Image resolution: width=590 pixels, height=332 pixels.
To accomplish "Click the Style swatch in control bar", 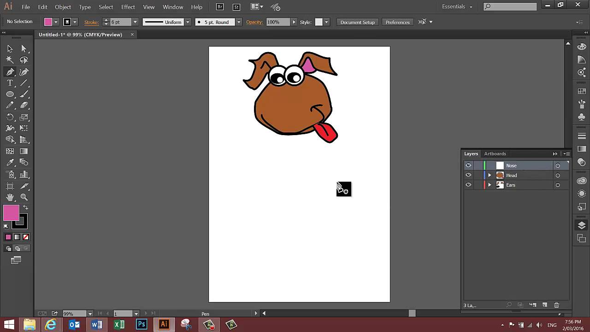I will tap(319, 22).
